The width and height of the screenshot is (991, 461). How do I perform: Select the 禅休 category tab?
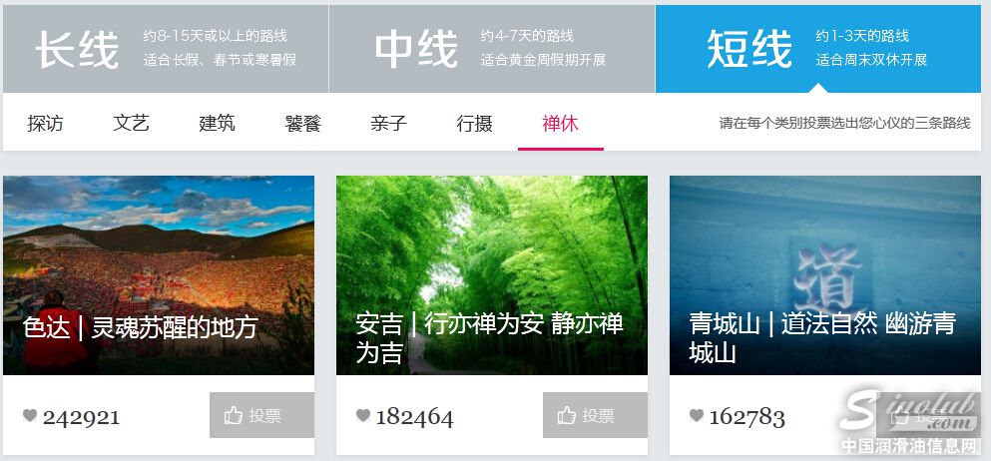tap(561, 123)
